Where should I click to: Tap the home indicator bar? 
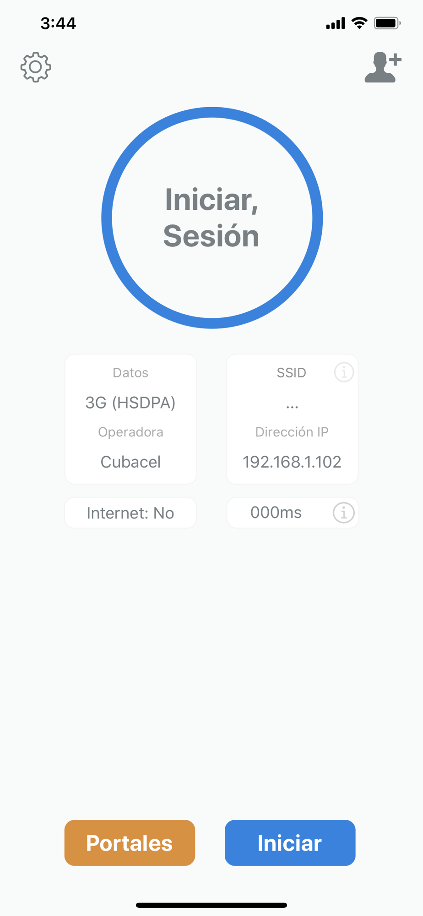211,905
